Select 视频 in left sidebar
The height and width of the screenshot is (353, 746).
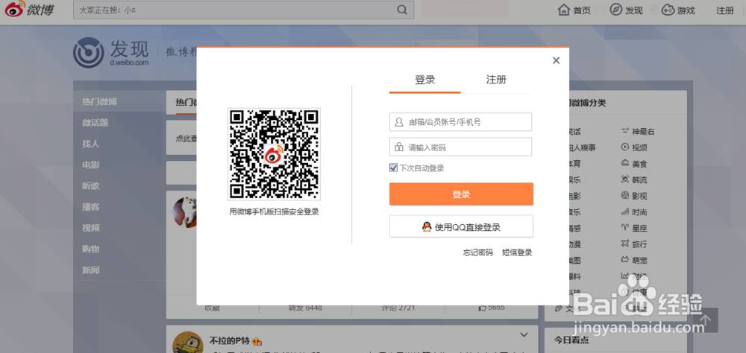coord(91,228)
